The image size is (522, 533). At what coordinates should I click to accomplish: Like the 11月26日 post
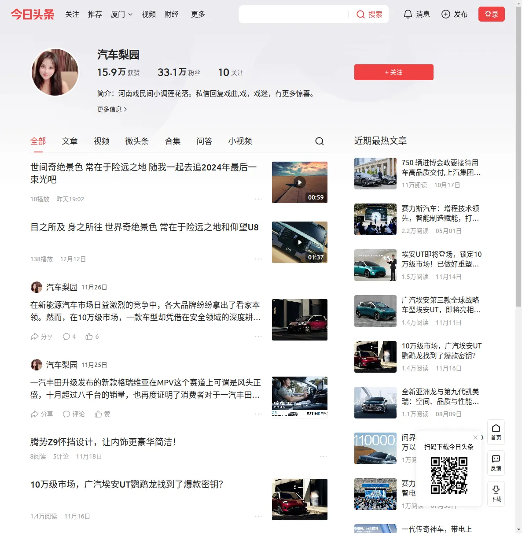[x=92, y=337]
